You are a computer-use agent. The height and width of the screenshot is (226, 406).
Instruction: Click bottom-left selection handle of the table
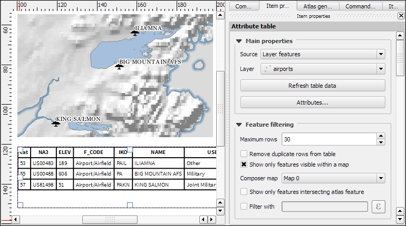(21, 205)
